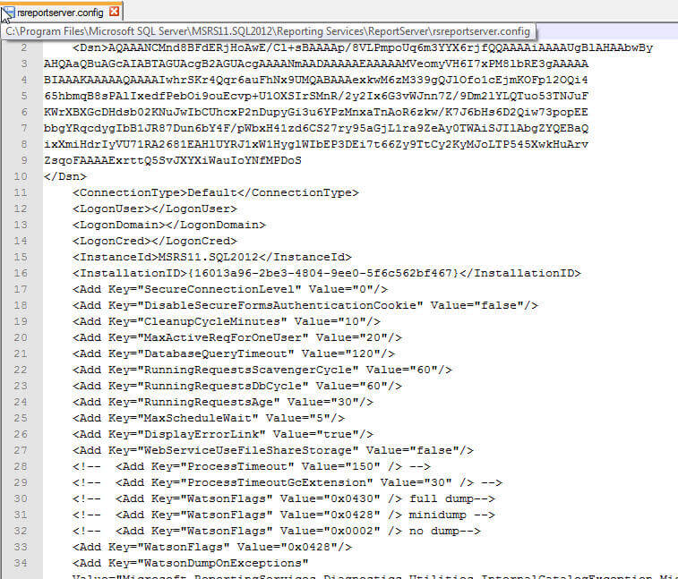This screenshot has height=579, width=678.
Task: Click the DisableSecureFormsAuthenticationCookie key line
Action: coord(305,305)
